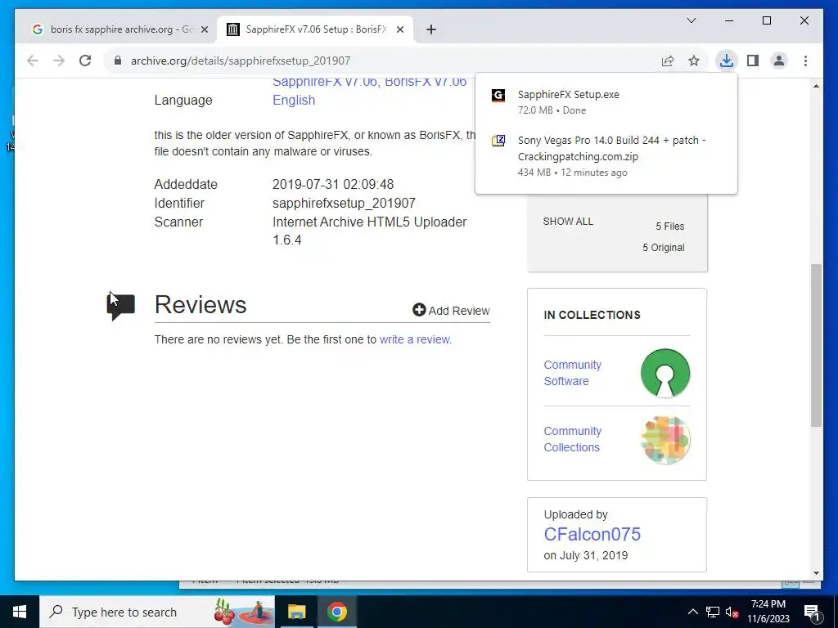Select the SapphireFX v7.06 Setup tab
This screenshot has height=628, width=838.
[x=315, y=29]
